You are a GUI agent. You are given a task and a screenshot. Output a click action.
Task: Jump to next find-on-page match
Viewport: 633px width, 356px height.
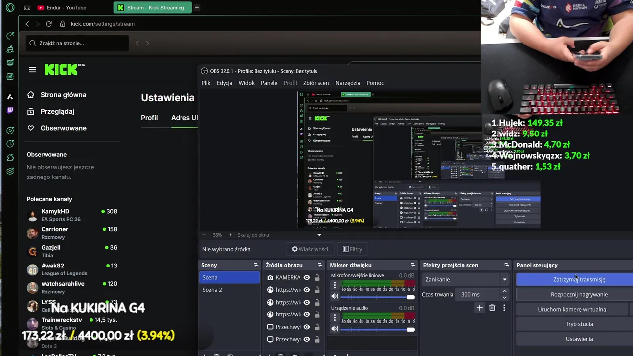(x=147, y=43)
